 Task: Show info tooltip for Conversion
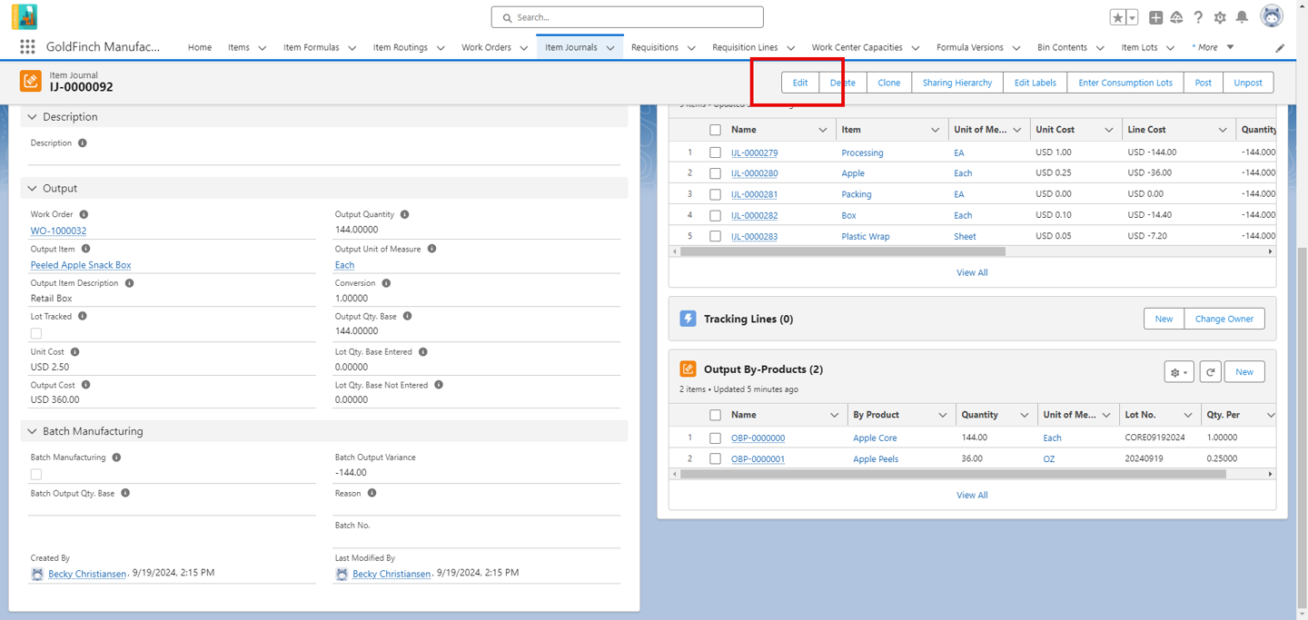pos(386,283)
